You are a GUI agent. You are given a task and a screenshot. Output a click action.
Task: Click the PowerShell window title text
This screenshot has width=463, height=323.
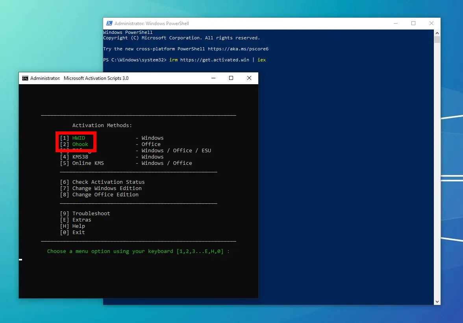tap(152, 23)
